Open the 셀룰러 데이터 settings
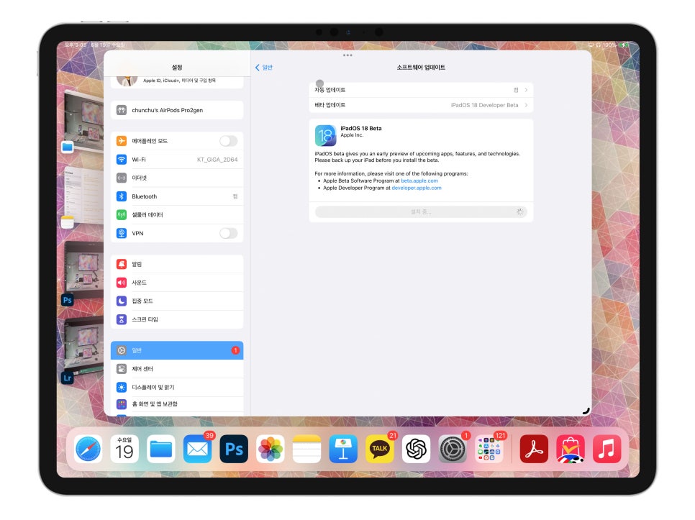This screenshot has height=520, width=695. 177,215
